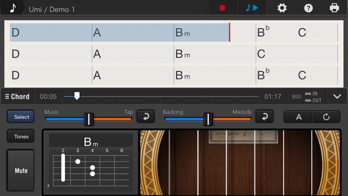Open help with the question mark icon
The image size is (348, 196).
(308, 8)
